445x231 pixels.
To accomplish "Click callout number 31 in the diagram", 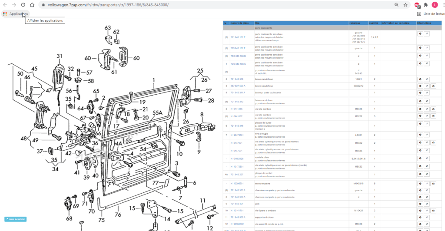I will [59, 56].
